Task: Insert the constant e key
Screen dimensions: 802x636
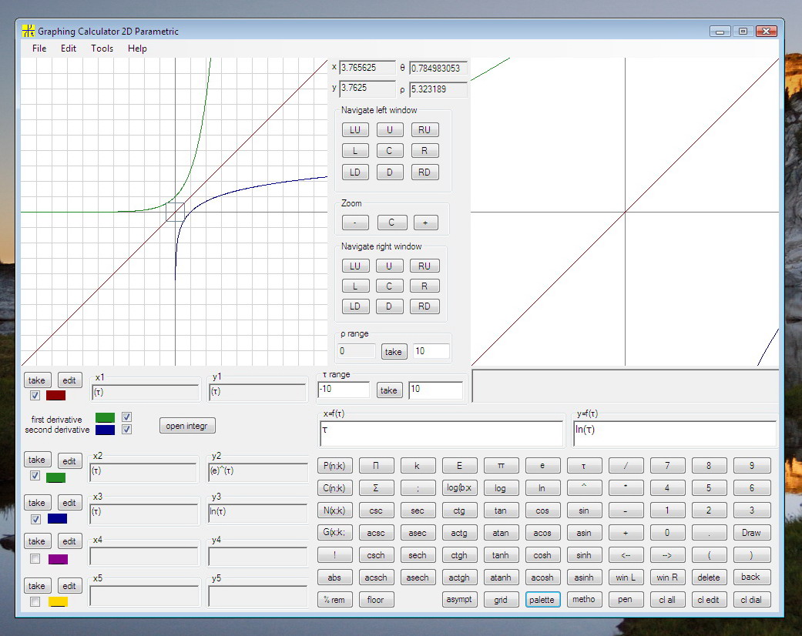Action: (542, 466)
